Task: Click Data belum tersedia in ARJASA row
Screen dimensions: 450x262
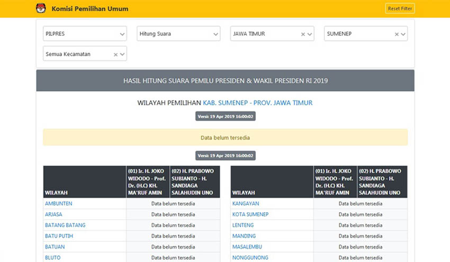Action: tap(173, 215)
